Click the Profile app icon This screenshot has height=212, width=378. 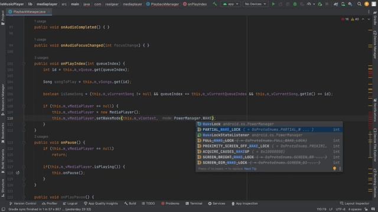[x=309, y=4]
